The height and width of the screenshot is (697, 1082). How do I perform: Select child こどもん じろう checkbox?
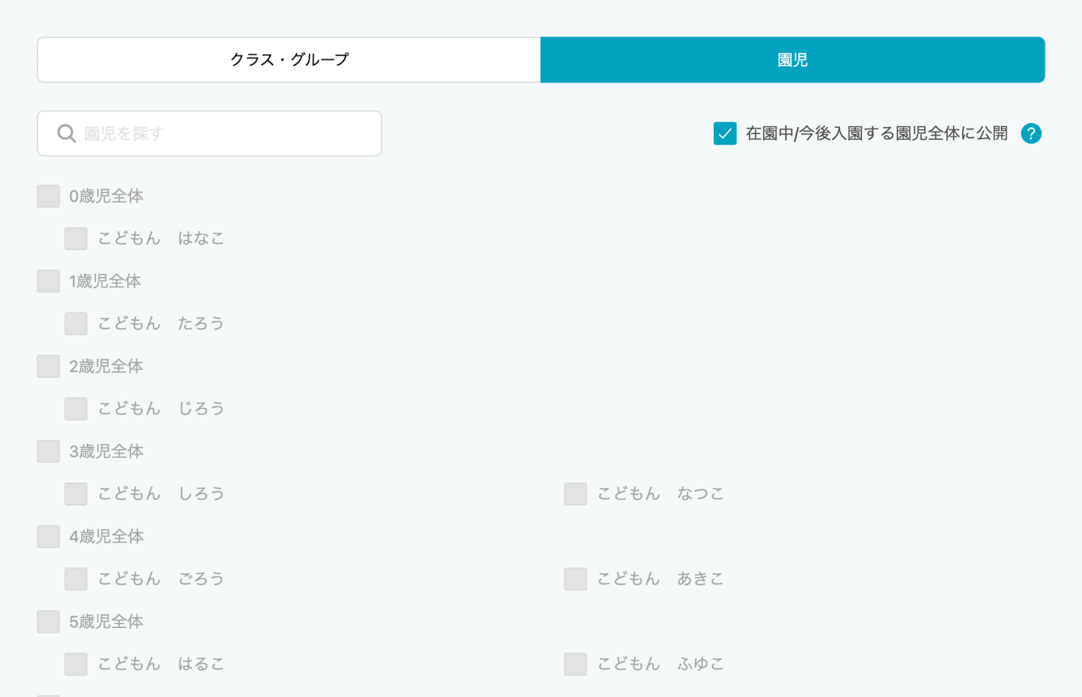click(76, 409)
